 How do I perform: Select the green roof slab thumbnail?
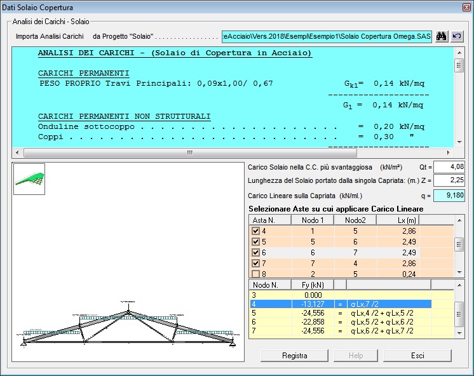coord(29,179)
